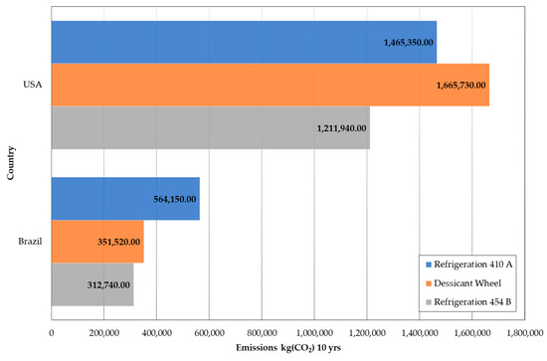
Task: Click the orange legend swatch for Dessicant Wheel
Action: pos(429,283)
